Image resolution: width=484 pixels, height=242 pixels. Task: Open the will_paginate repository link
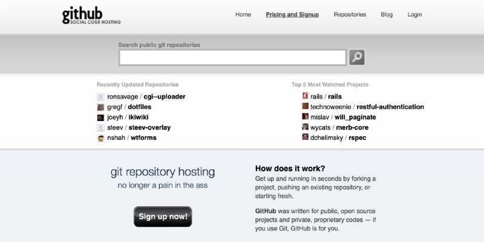(x=355, y=117)
